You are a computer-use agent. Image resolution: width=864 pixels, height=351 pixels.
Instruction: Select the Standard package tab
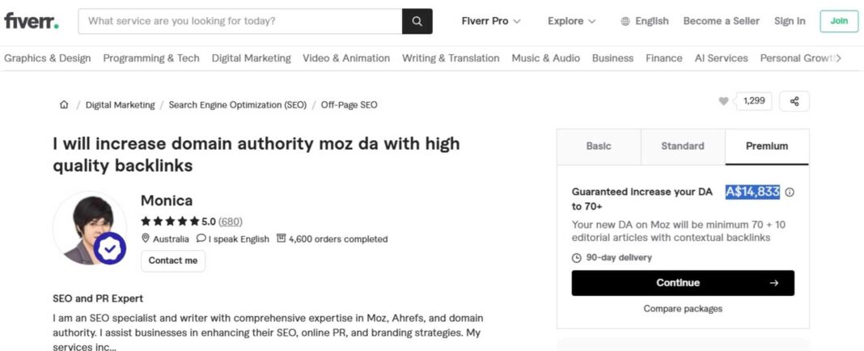coord(683,146)
